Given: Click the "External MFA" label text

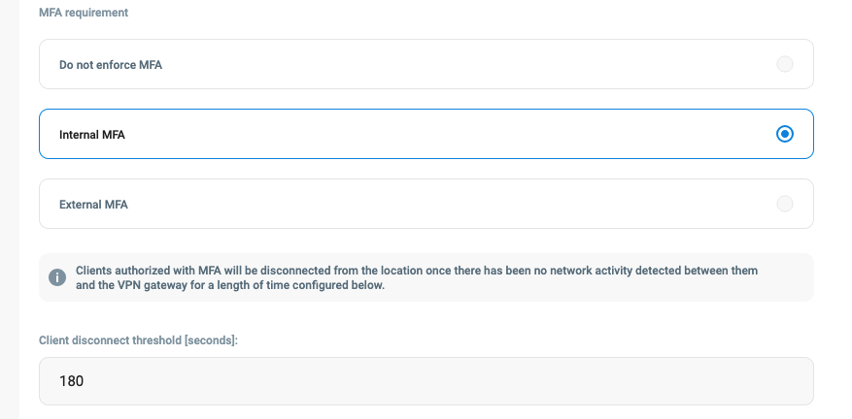Looking at the screenshot, I should pos(93,205).
